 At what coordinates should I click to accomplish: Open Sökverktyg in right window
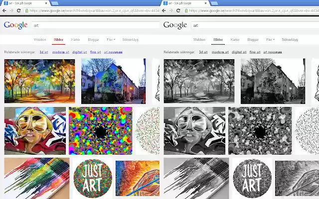(290, 40)
